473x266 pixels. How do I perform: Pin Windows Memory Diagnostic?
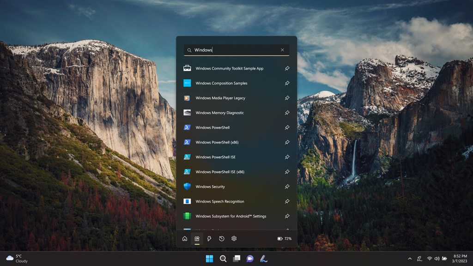(287, 113)
